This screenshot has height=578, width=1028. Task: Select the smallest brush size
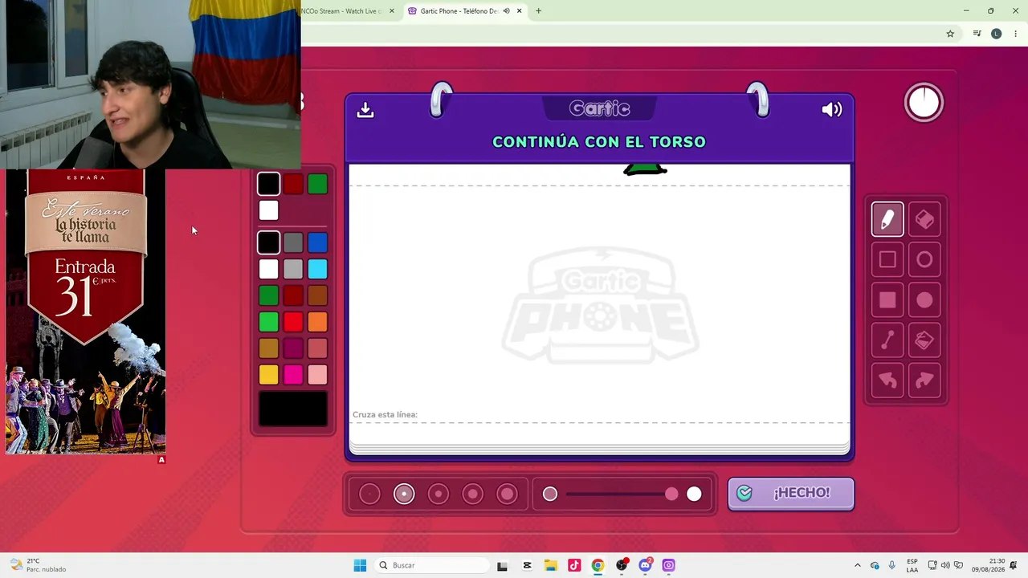[x=369, y=494]
